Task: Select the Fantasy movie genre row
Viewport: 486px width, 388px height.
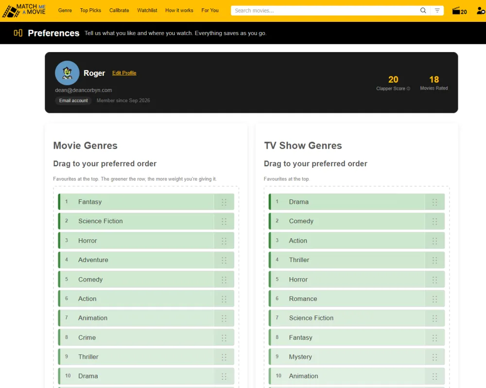Action: pyautogui.click(x=146, y=202)
